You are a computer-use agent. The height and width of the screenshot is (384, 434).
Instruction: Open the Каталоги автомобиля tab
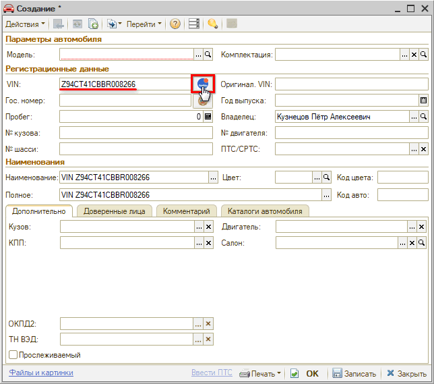click(x=263, y=211)
